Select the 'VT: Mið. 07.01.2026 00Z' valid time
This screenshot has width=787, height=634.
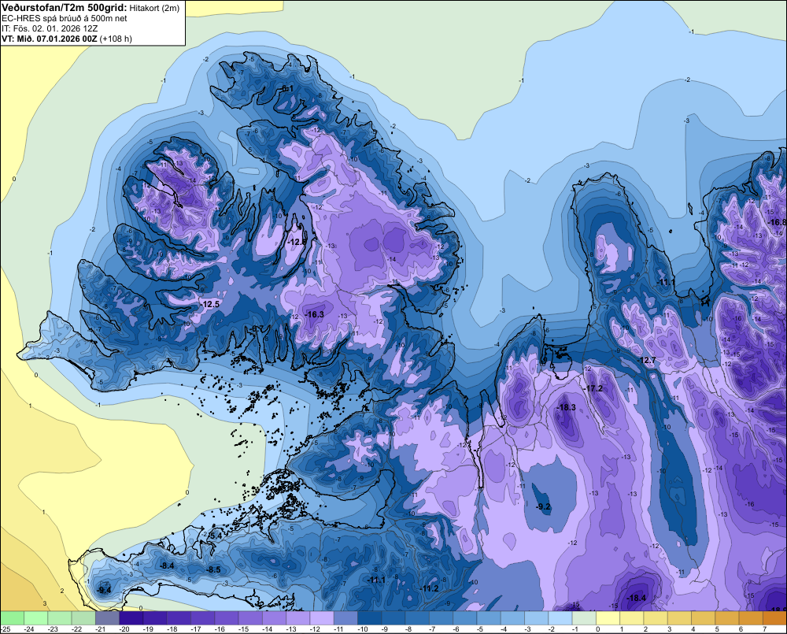(50, 39)
